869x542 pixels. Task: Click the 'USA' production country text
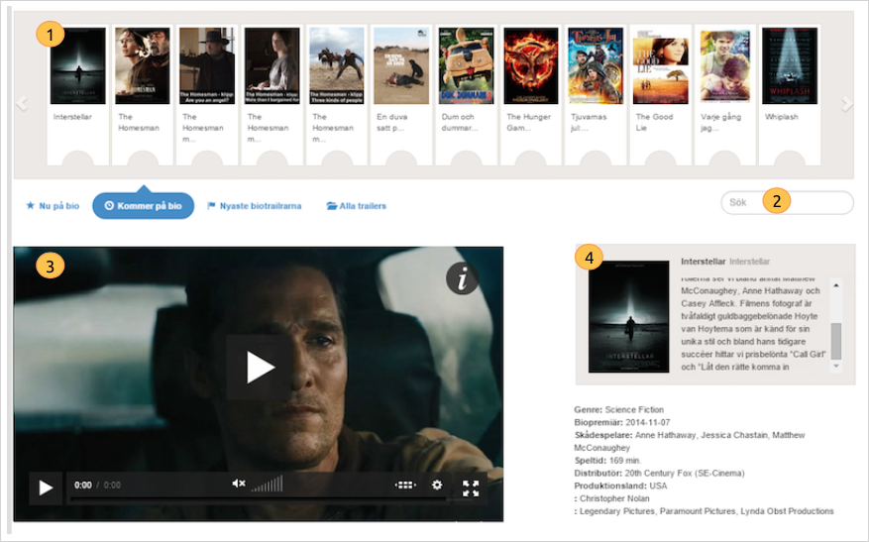tap(658, 487)
